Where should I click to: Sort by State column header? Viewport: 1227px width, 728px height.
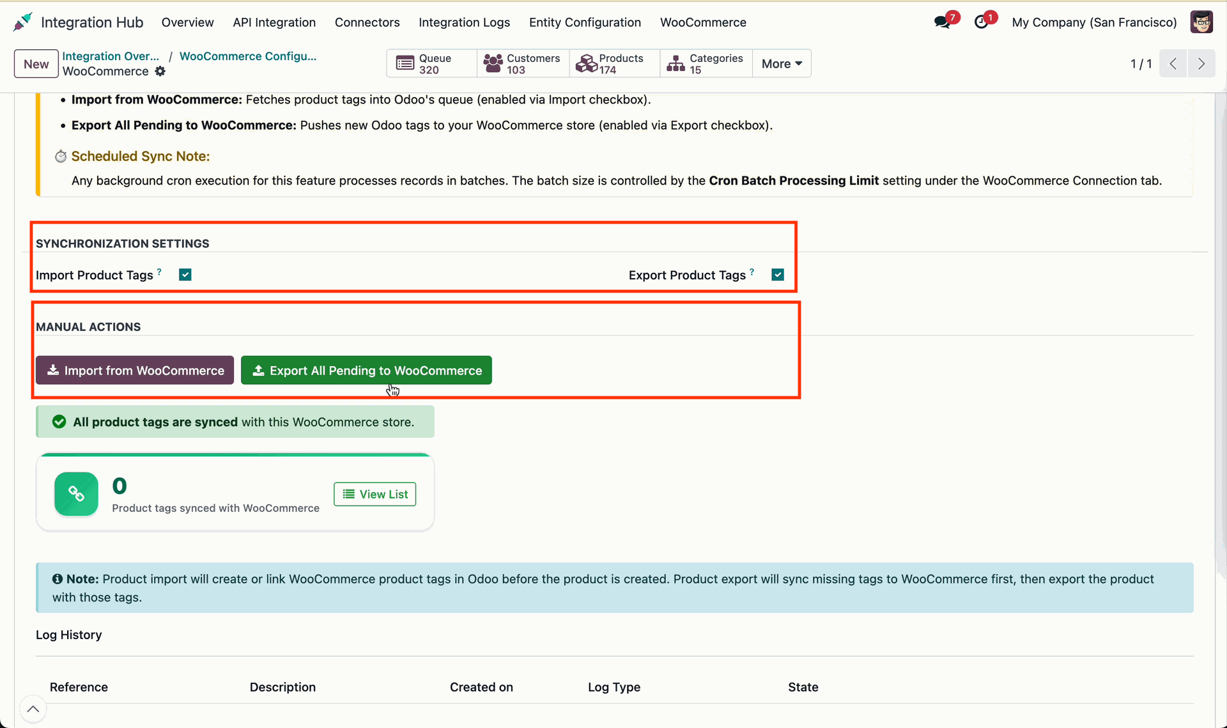(803, 687)
